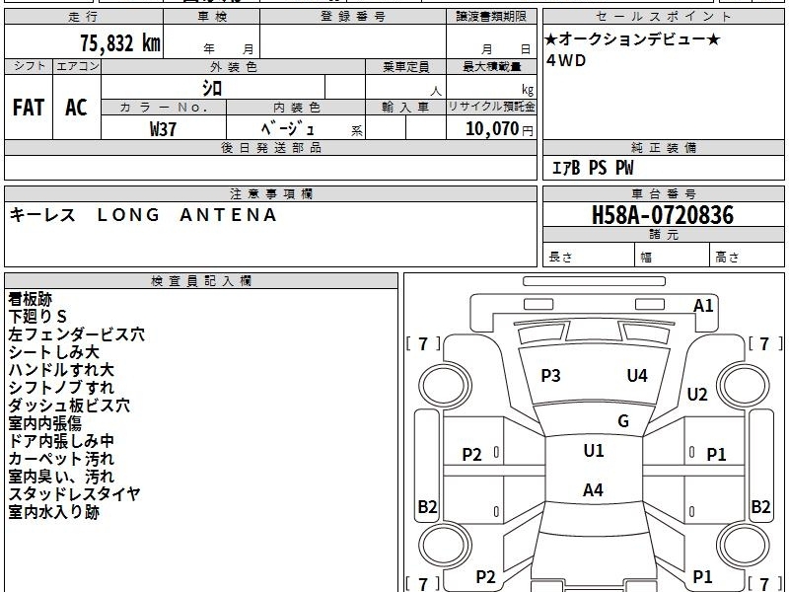Click the mileage value 75,832 km

point(120,42)
